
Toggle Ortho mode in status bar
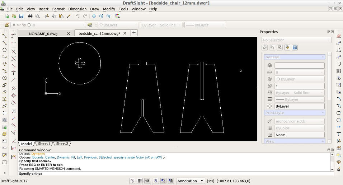(147, 181)
